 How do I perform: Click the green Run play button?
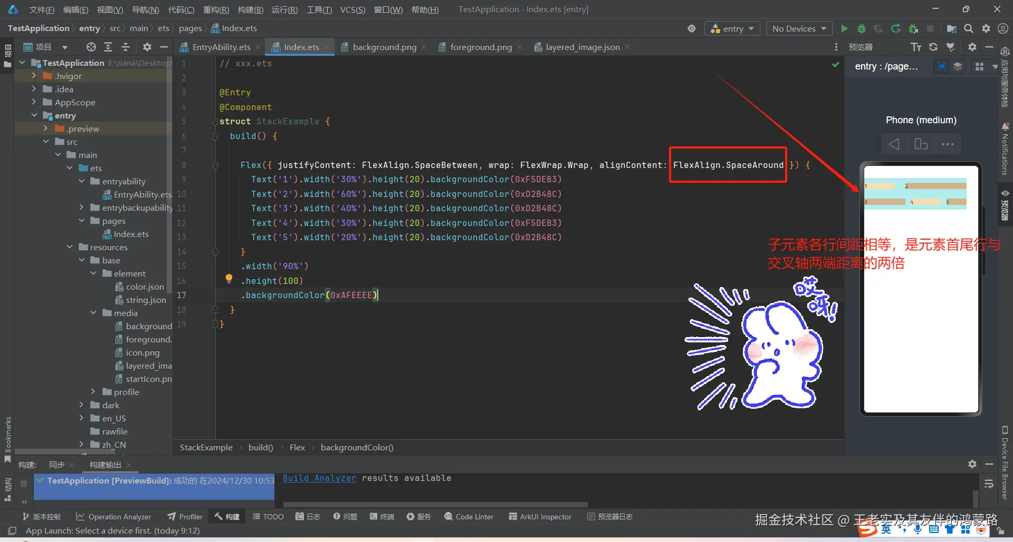(x=844, y=28)
